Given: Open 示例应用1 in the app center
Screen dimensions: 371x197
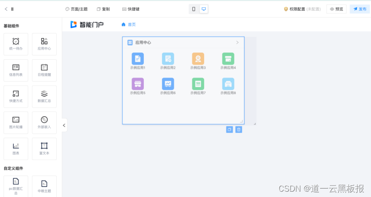Looking at the screenshot, I should point(138,61).
